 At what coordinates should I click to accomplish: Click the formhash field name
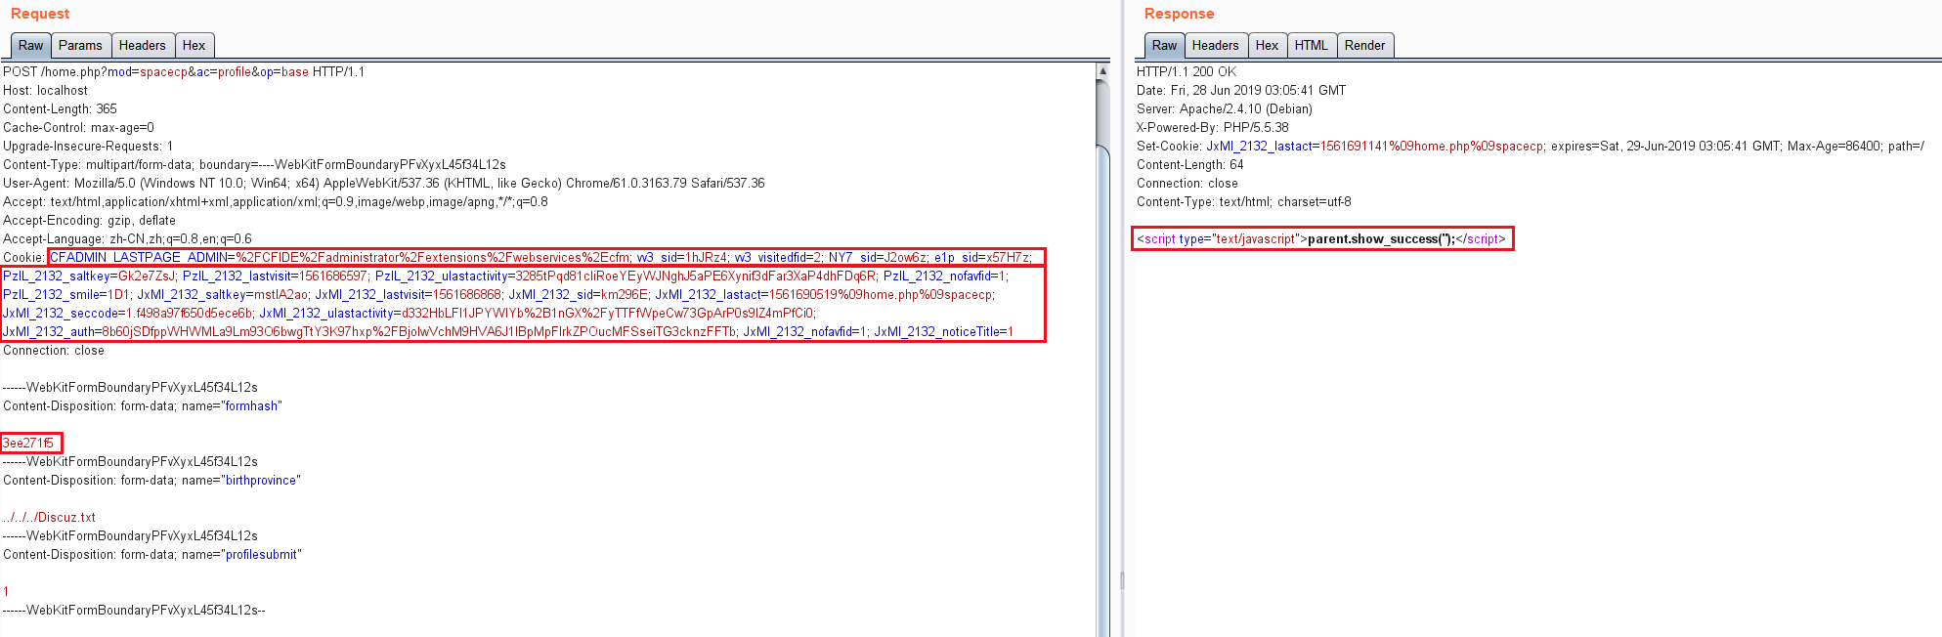click(251, 406)
